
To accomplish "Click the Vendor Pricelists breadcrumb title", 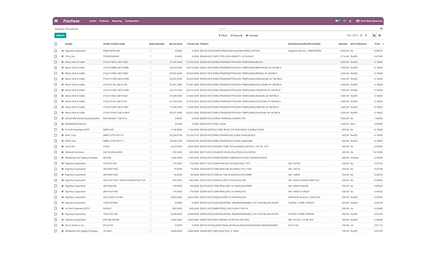I will point(67,29).
